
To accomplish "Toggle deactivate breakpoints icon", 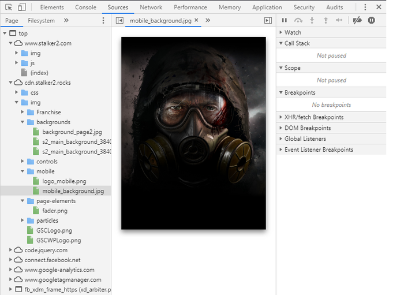I will tap(357, 20).
